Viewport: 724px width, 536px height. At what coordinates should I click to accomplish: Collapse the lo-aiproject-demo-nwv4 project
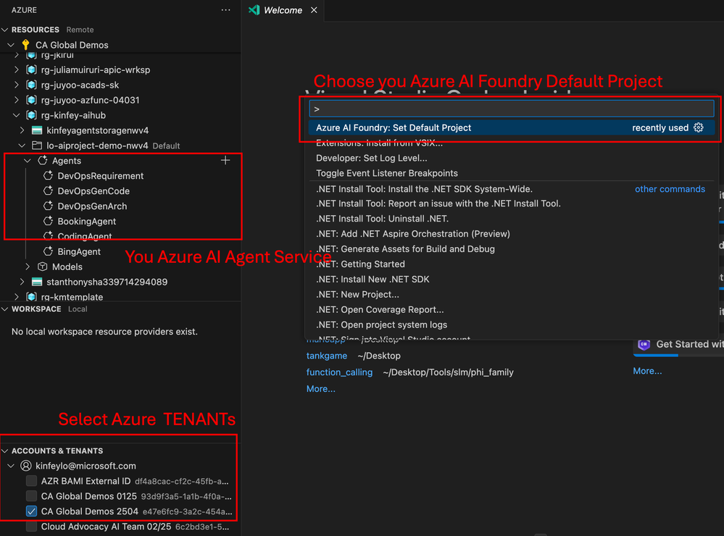coord(22,146)
